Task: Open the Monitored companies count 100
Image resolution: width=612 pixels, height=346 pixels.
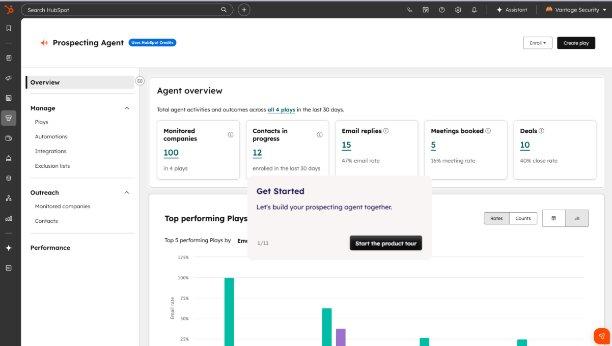Action: pos(171,153)
